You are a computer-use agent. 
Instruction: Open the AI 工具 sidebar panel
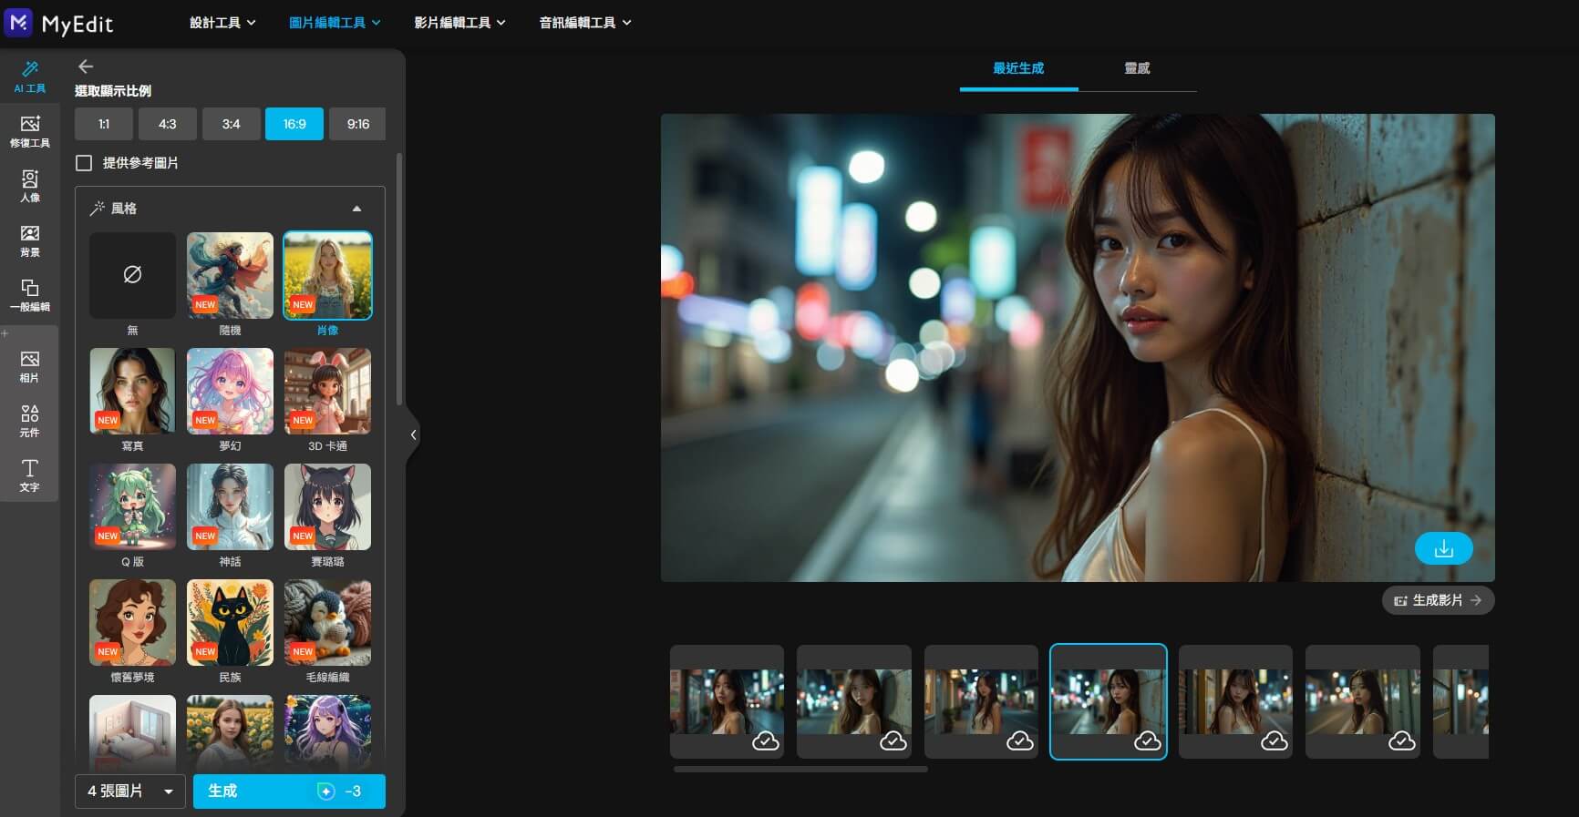click(29, 77)
